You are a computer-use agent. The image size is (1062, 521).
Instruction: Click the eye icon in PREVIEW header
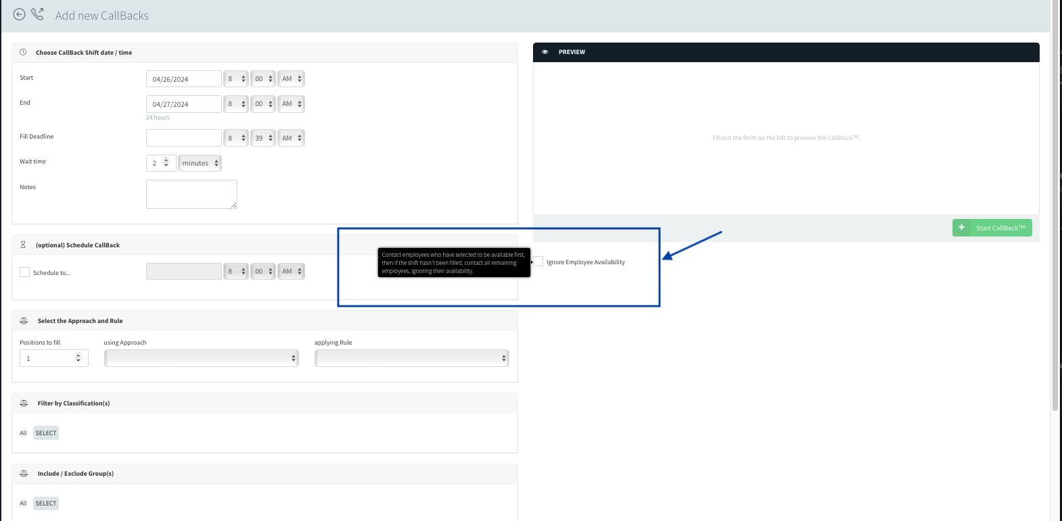click(x=545, y=52)
